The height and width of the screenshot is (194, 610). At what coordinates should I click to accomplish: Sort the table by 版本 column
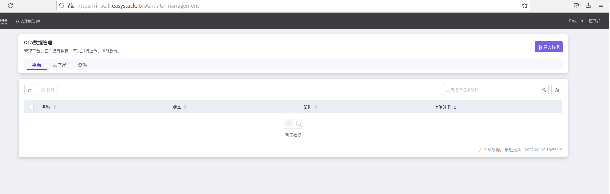[x=185, y=107]
